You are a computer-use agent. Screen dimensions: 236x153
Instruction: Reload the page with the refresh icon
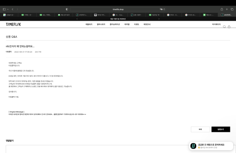(x=164, y=9)
